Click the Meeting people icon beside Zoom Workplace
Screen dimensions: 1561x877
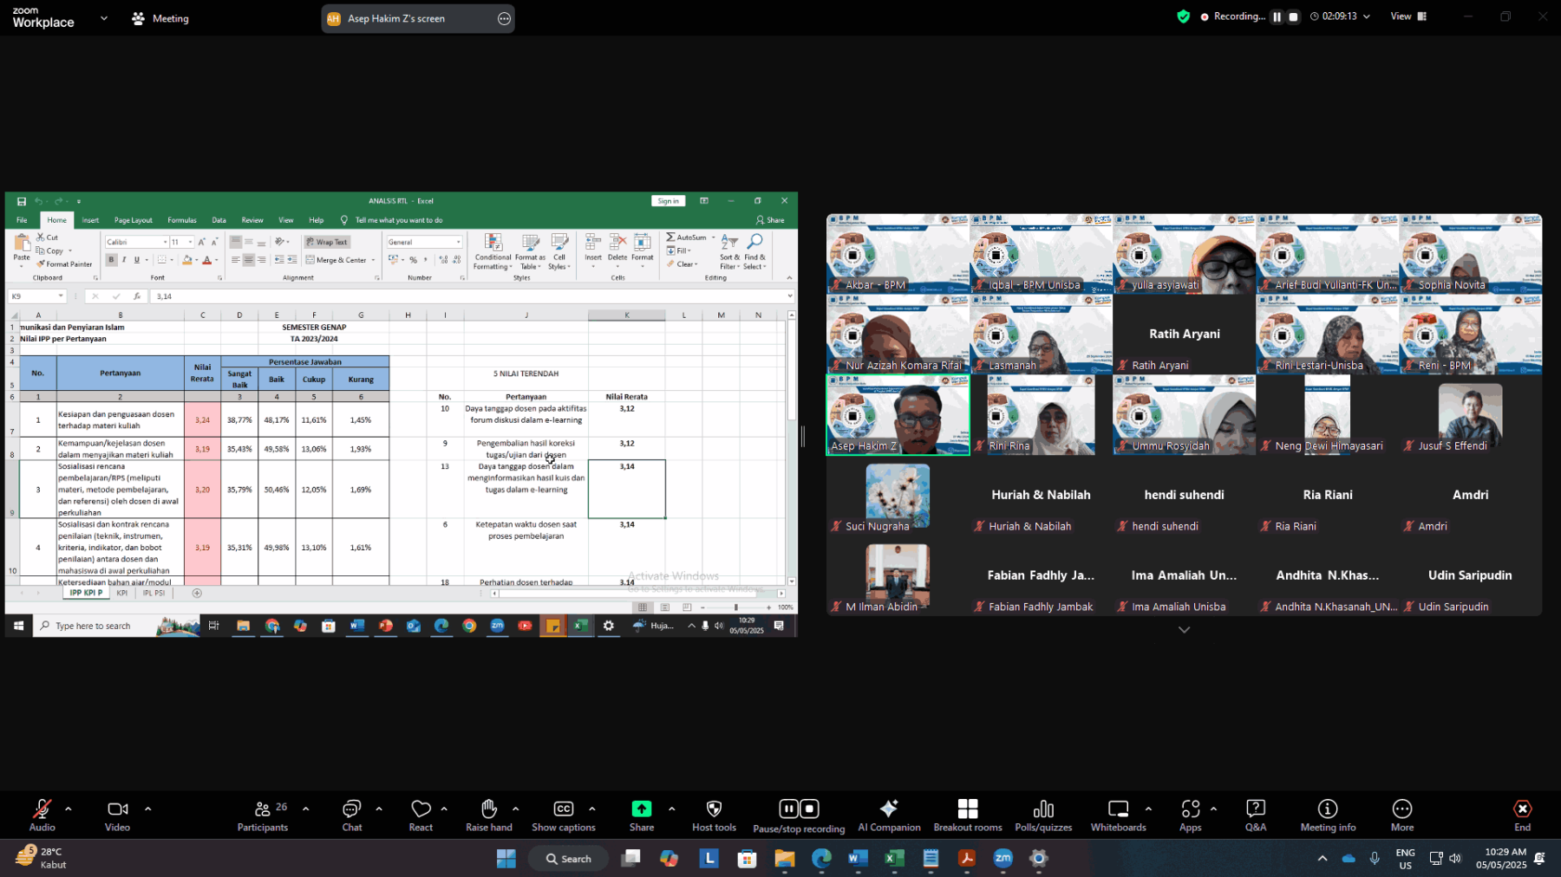point(138,18)
